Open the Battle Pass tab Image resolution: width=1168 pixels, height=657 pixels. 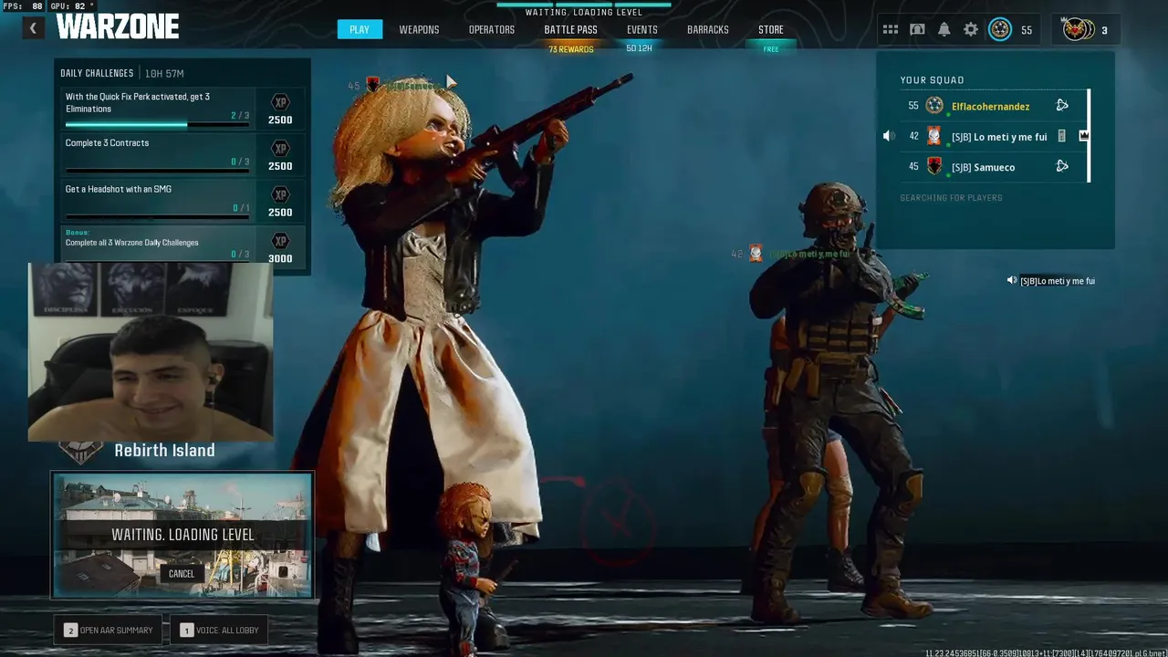click(570, 30)
